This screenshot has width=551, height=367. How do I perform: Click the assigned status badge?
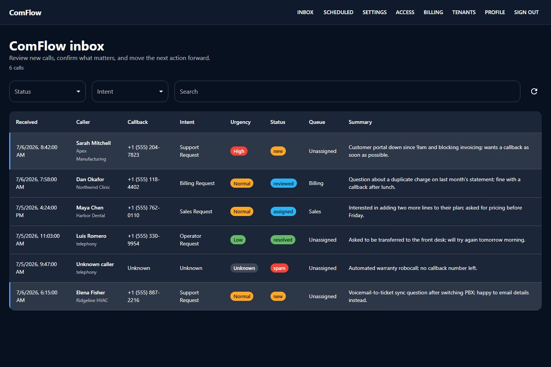click(283, 211)
